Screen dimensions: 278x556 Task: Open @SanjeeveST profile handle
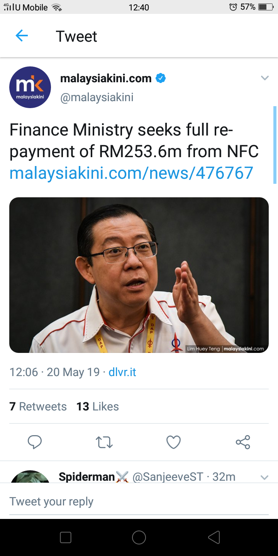[x=168, y=477]
